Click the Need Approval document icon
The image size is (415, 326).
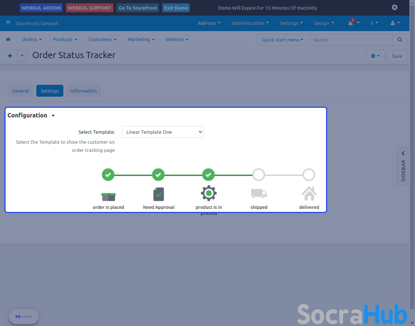click(x=159, y=194)
